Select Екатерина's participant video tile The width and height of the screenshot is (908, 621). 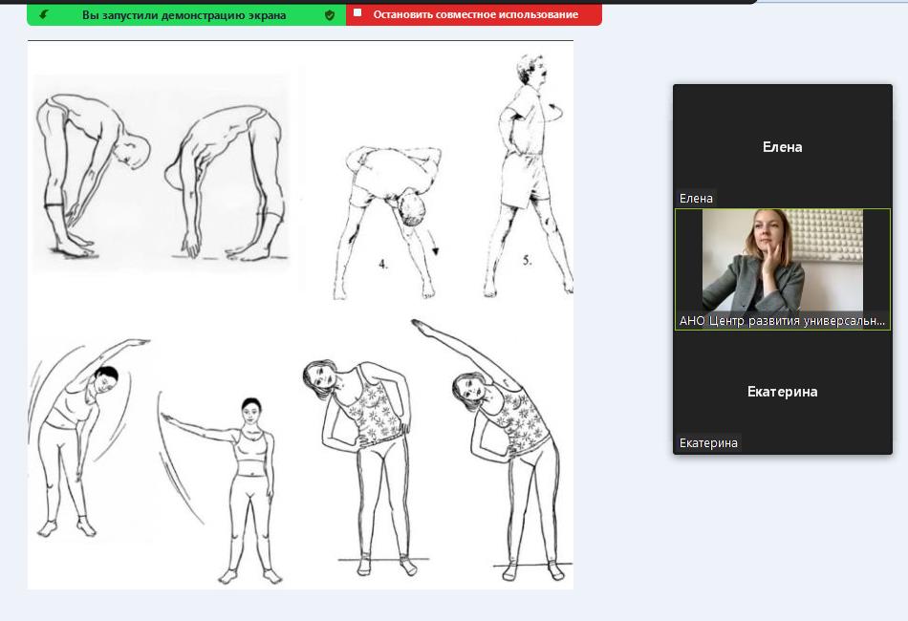point(783,392)
